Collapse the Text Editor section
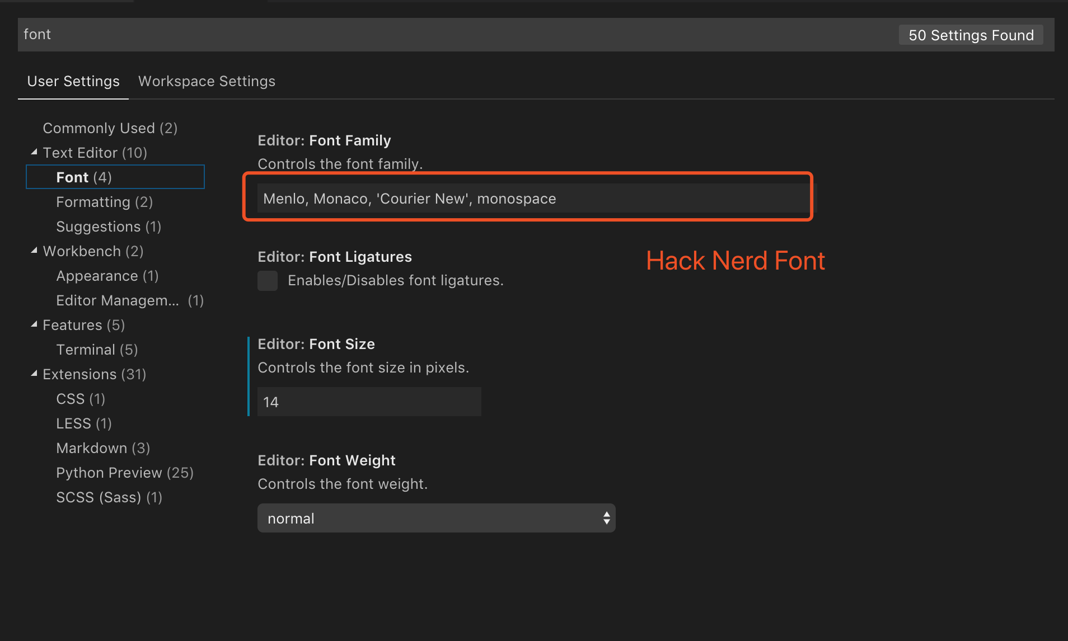 click(34, 152)
